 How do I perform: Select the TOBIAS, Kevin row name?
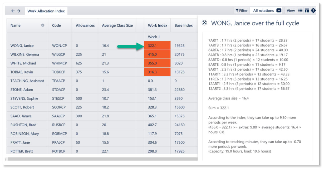22,72
